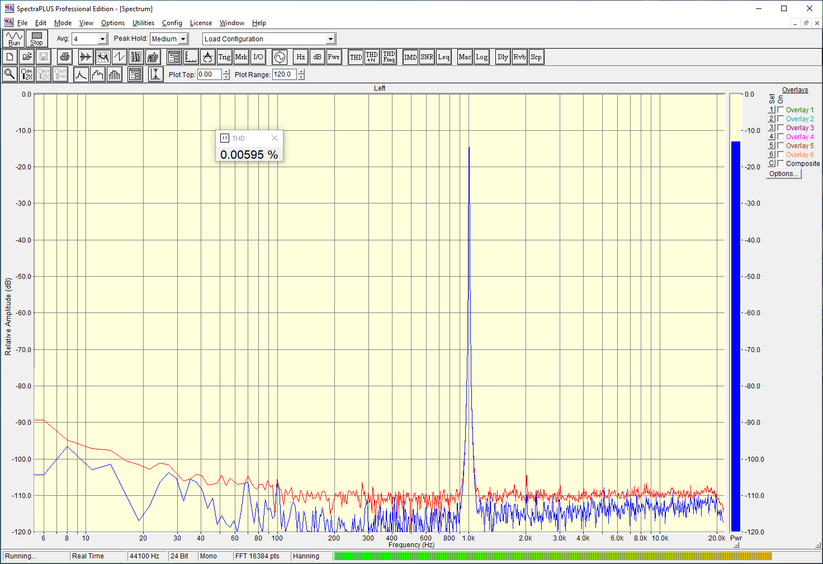823x564 pixels.
Task: Click the dB peak amplitude utility
Action: (x=318, y=57)
